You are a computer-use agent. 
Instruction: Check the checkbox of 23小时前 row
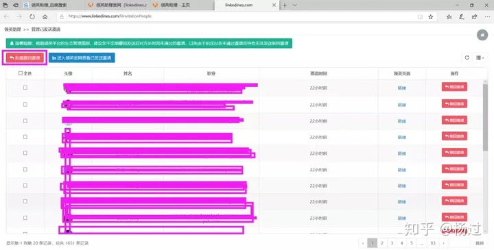click(x=25, y=218)
